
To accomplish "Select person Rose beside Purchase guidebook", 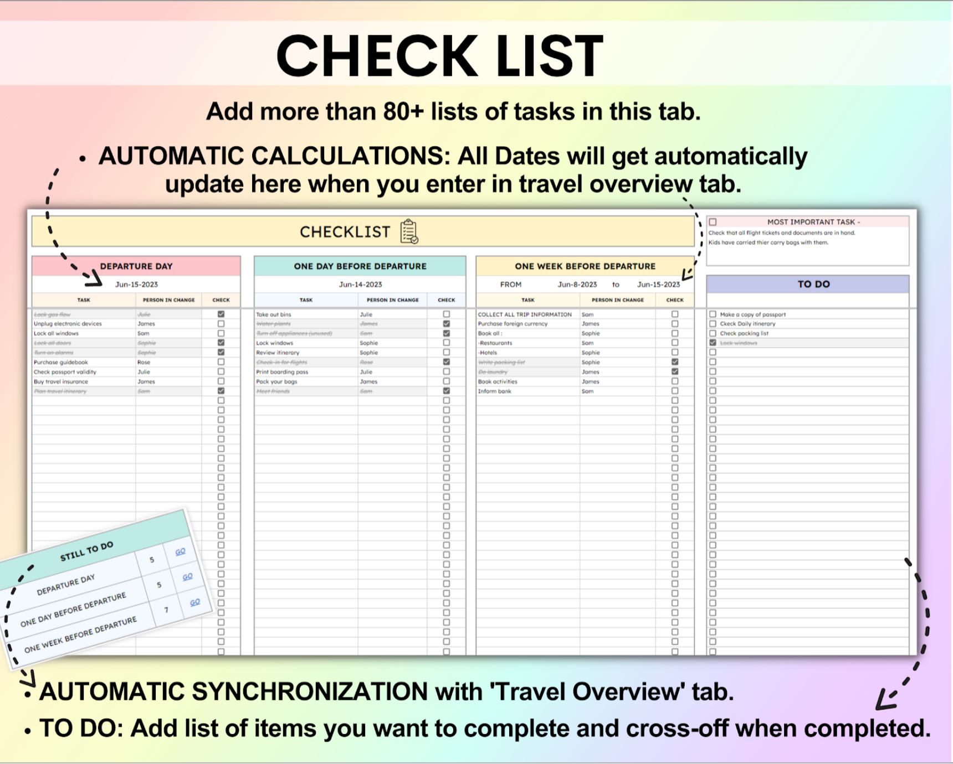I will [144, 363].
